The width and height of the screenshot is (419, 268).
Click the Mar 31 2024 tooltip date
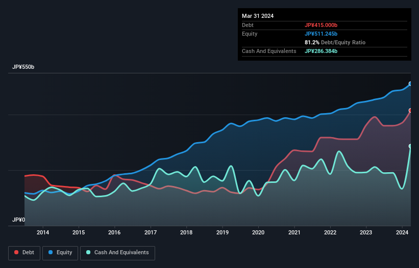pyautogui.click(x=258, y=16)
